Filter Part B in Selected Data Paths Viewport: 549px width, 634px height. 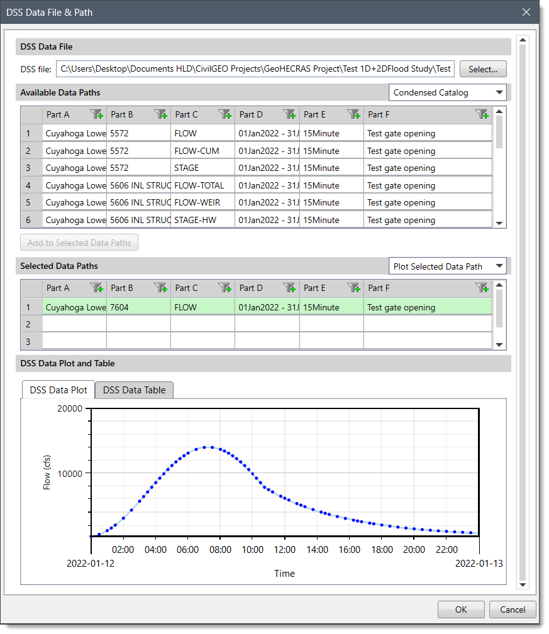pyautogui.click(x=160, y=288)
